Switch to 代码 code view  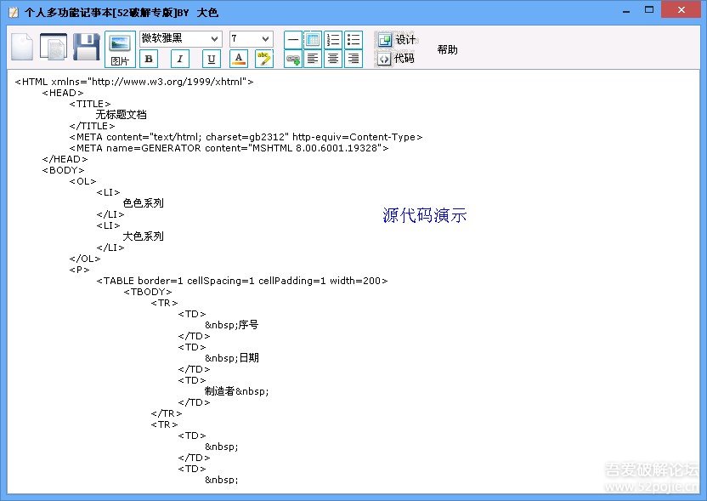pyautogui.click(x=396, y=59)
